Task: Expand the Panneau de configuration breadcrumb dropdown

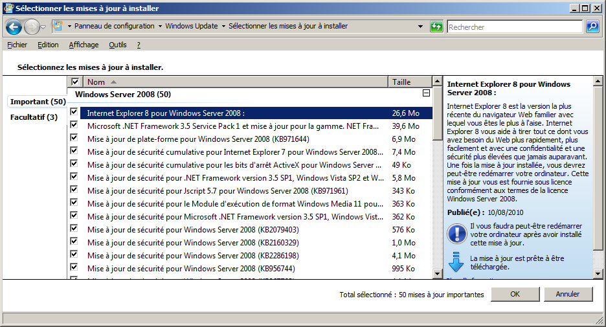Action: point(160,27)
